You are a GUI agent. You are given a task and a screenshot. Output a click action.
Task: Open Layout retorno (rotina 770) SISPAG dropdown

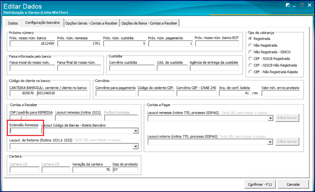270,142
